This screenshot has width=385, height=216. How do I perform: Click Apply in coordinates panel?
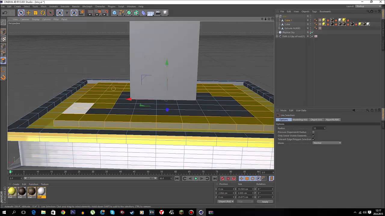265,202
